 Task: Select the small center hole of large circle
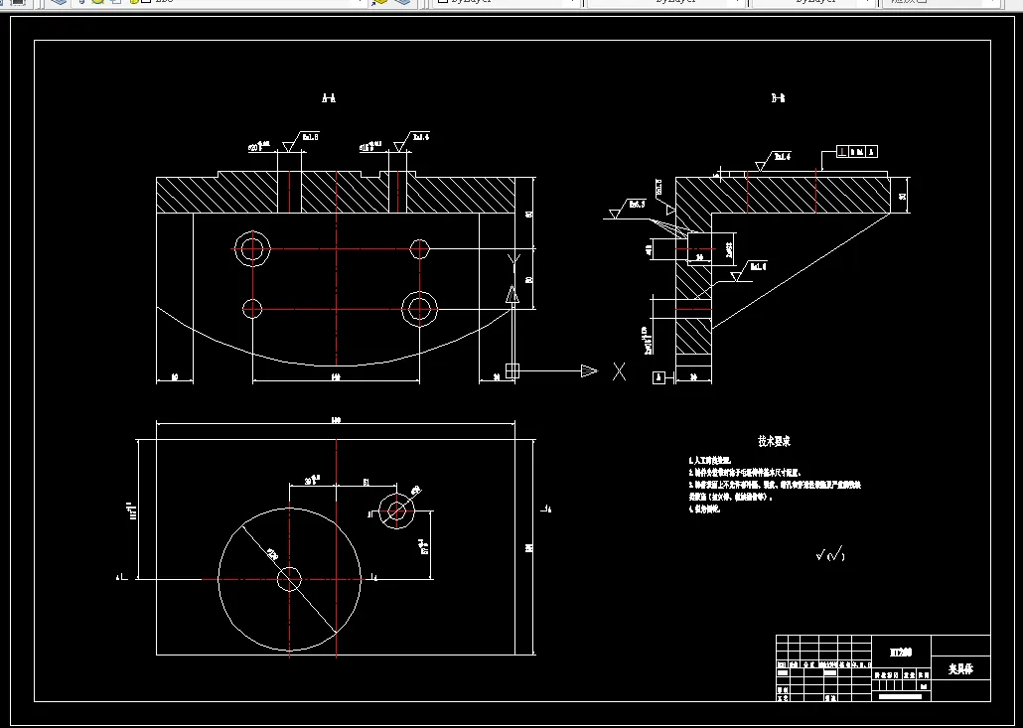click(289, 579)
